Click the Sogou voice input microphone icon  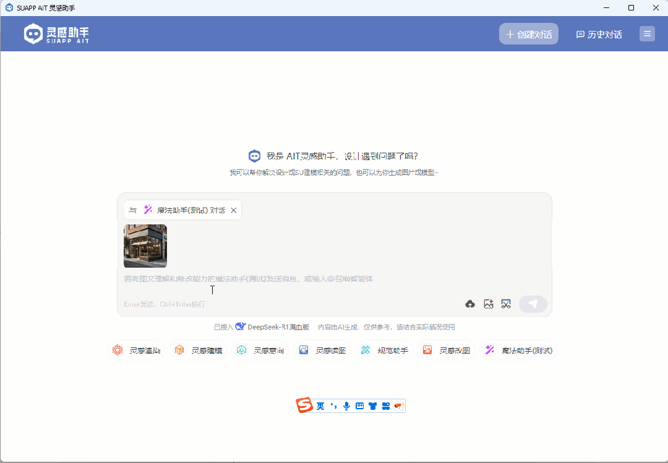click(x=346, y=406)
